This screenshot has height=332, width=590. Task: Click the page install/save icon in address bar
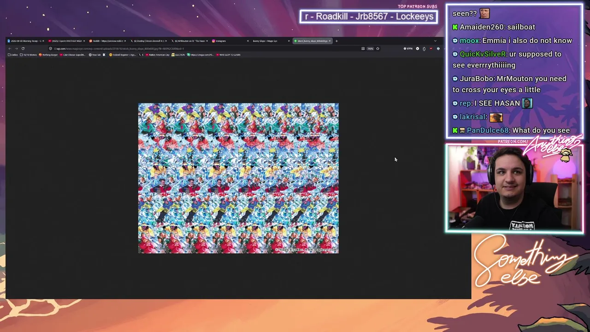click(363, 48)
